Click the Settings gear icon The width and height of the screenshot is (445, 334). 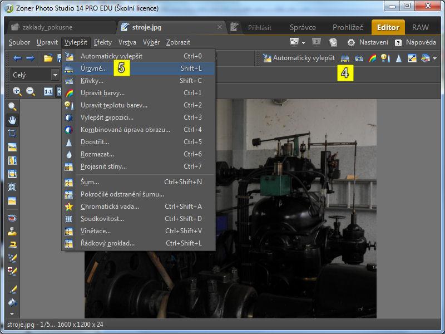coord(351,43)
